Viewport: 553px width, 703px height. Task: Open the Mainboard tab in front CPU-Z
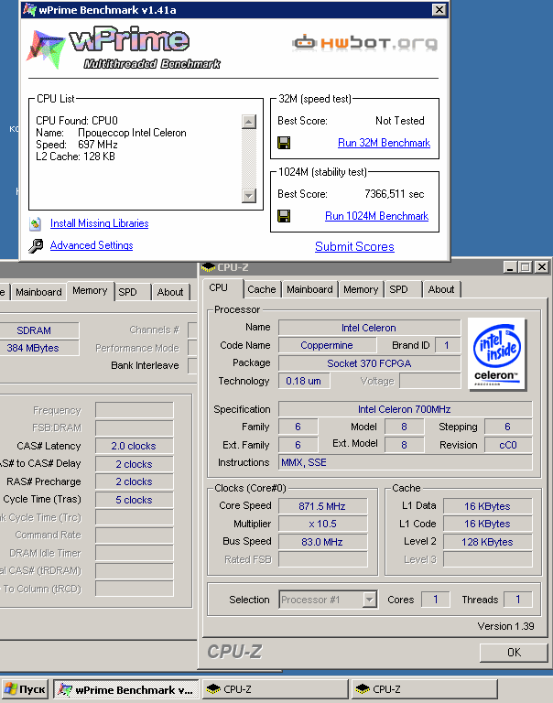[309, 289]
